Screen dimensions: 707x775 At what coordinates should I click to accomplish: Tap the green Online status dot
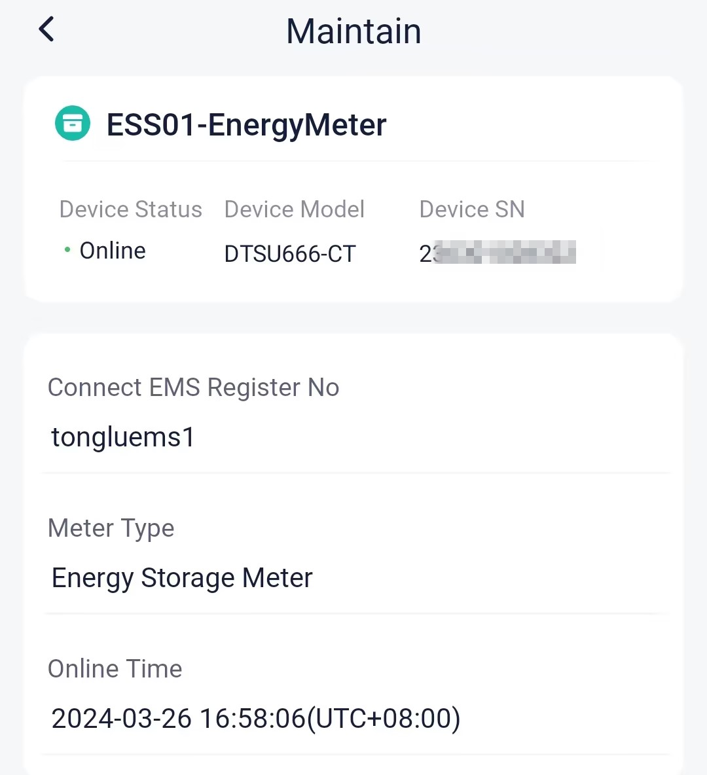(67, 250)
